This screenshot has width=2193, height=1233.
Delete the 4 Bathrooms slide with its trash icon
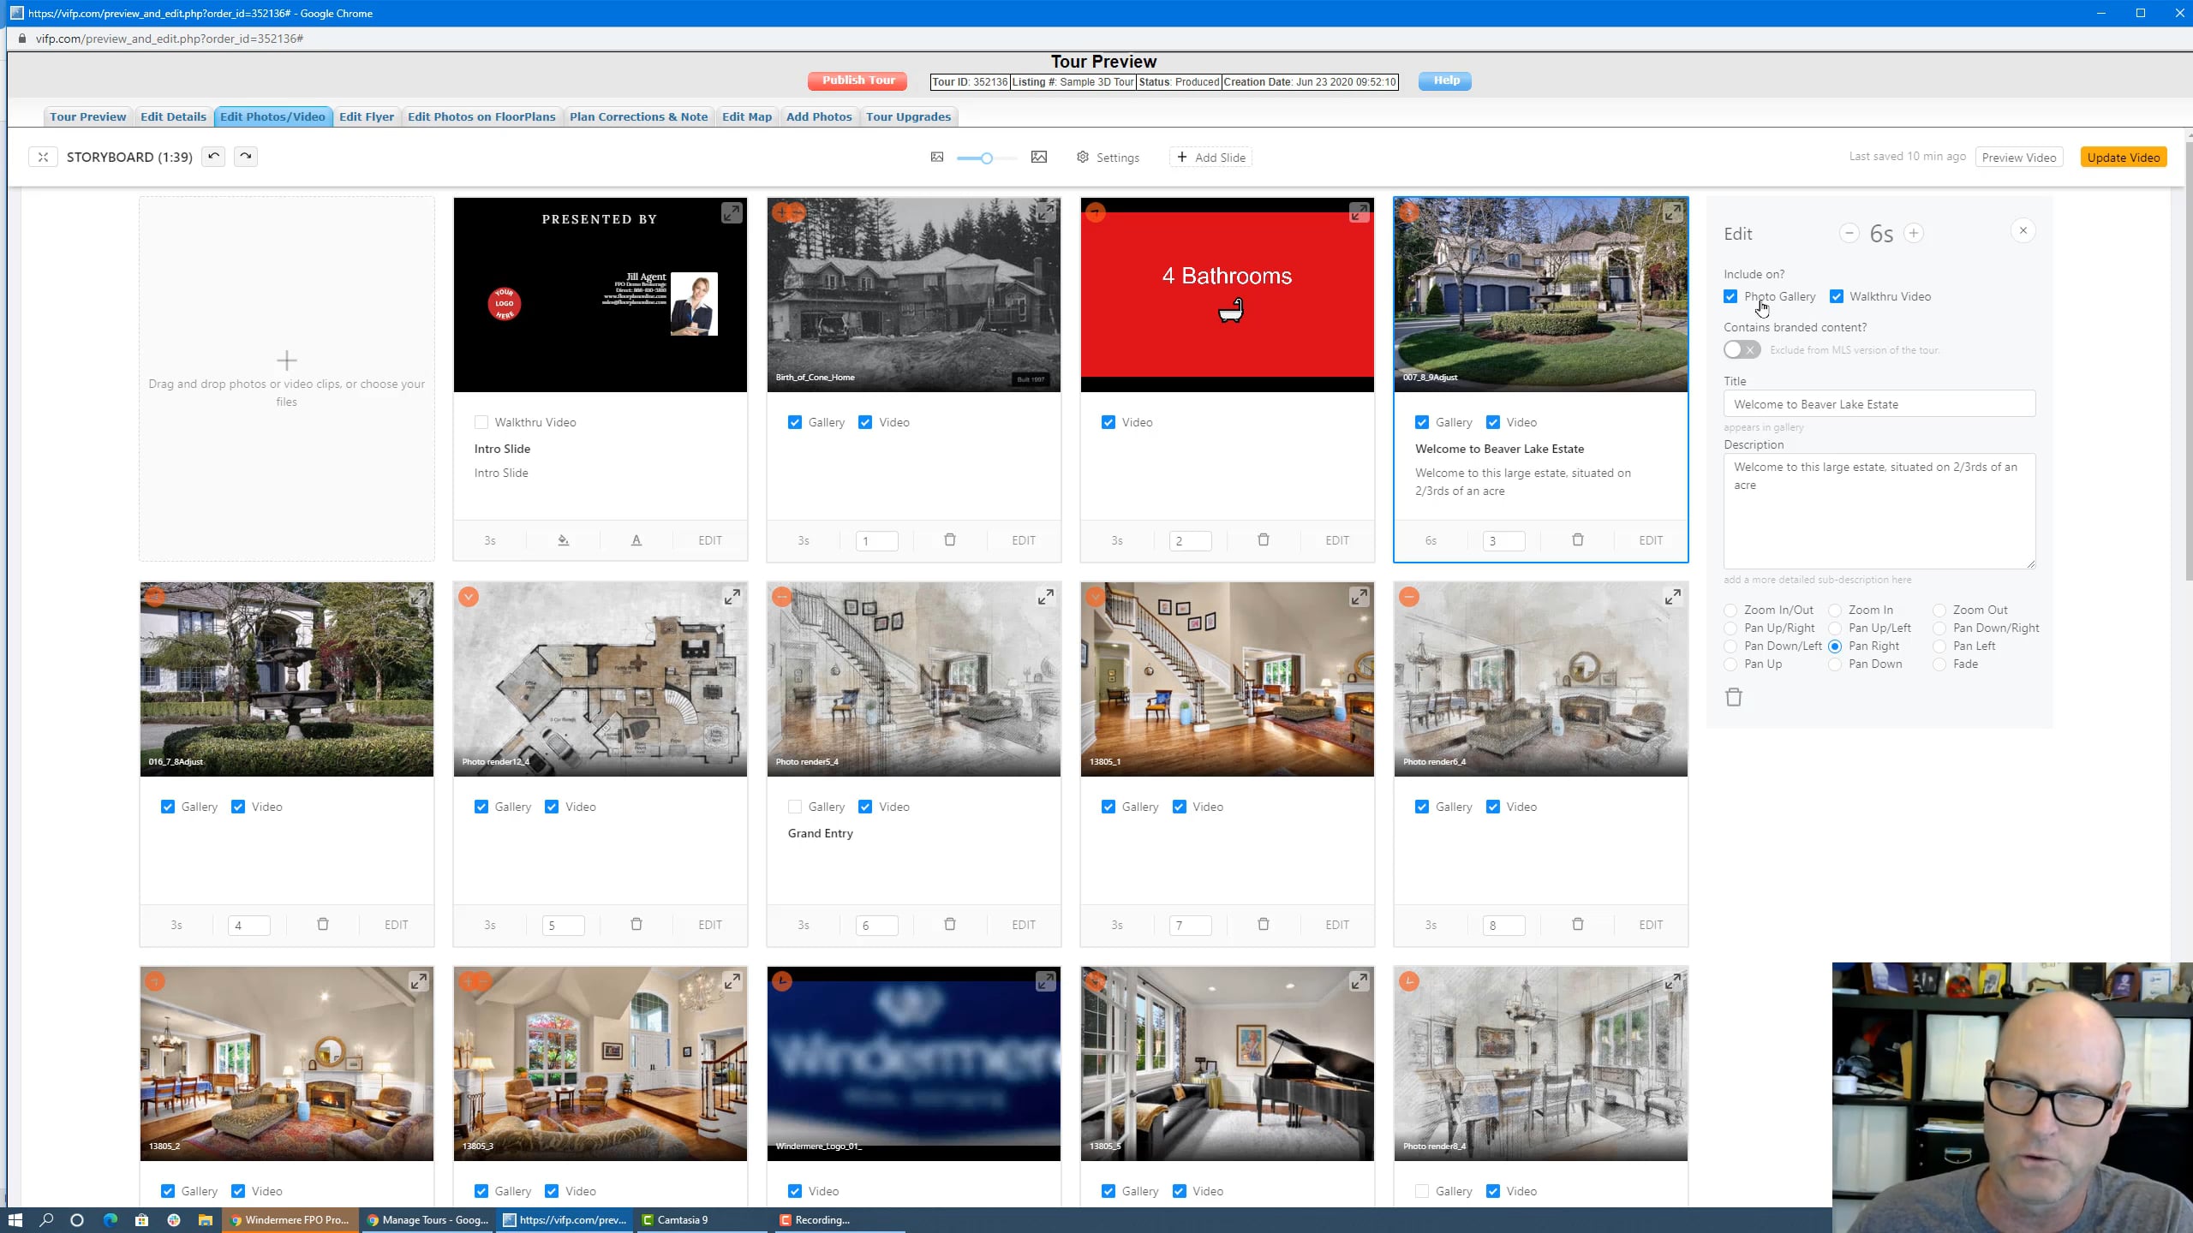pyautogui.click(x=1264, y=540)
